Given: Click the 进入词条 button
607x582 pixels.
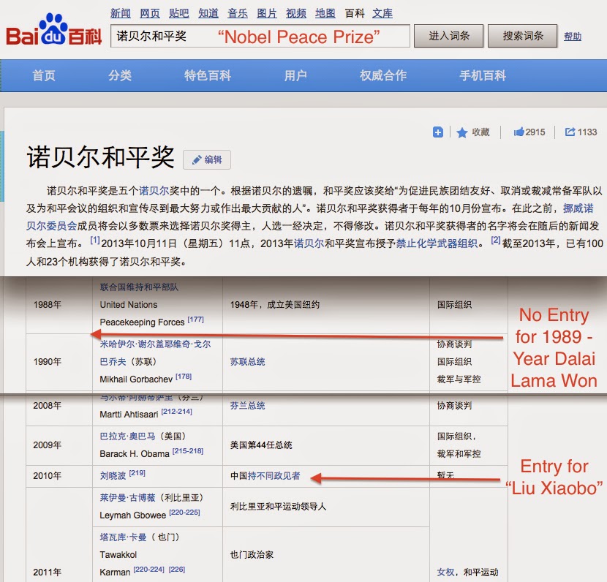Looking at the screenshot, I should click(x=449, y=36).
